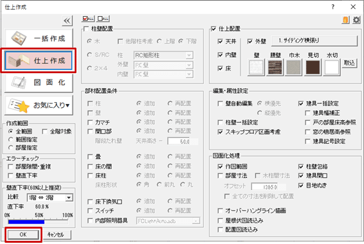Click the check-all (ALL) icon
The height and width of the screenshot is (244, 364).
88,19
